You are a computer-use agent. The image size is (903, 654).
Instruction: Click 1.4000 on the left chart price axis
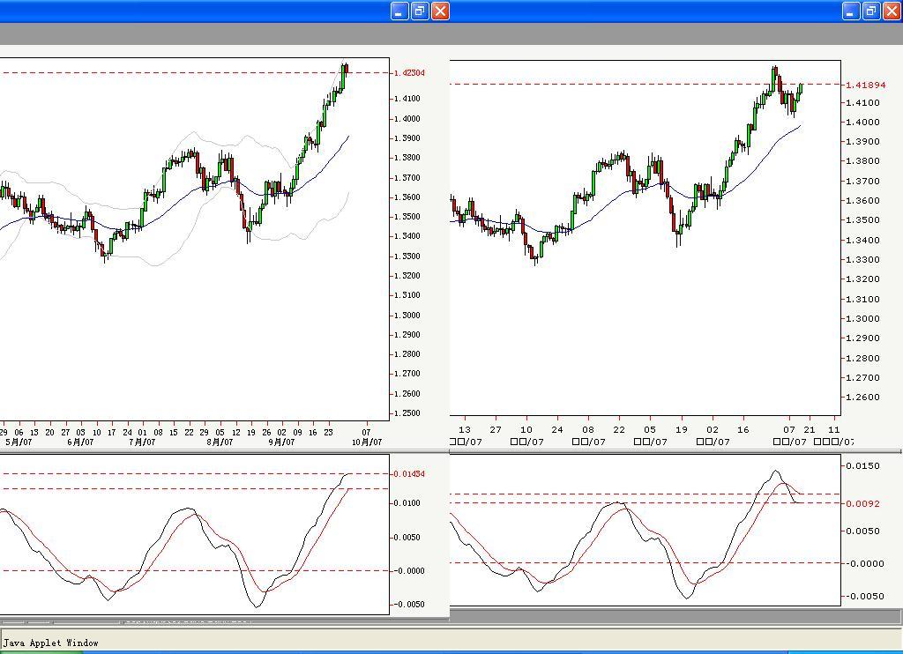tap(407, 119)
